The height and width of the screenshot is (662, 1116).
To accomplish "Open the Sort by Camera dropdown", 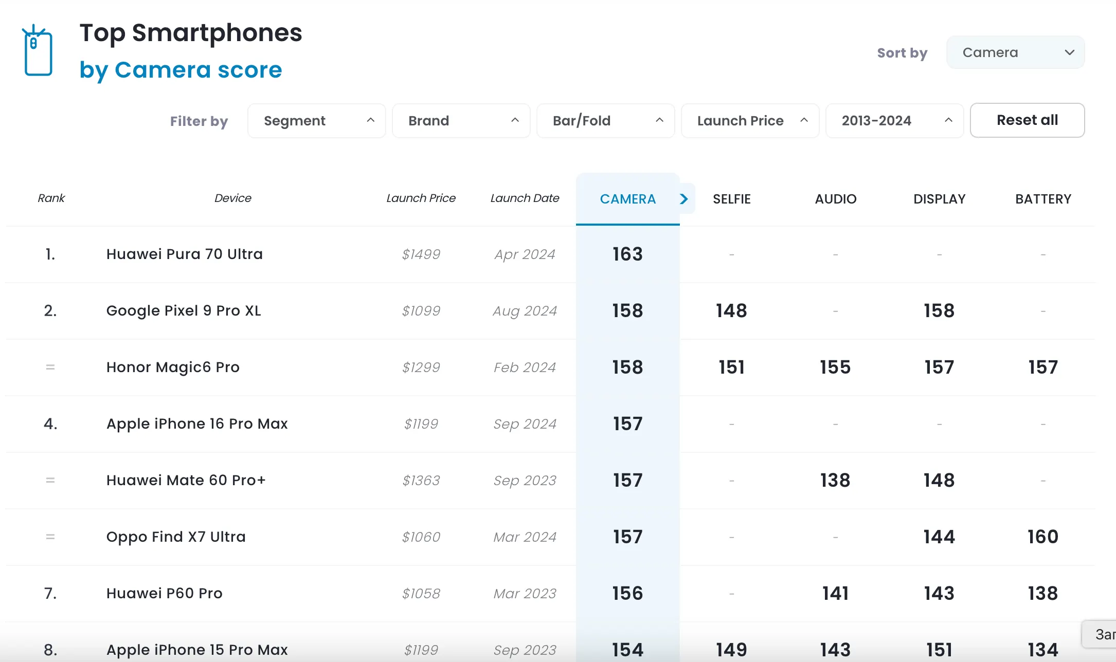I will coord(1015,52).
